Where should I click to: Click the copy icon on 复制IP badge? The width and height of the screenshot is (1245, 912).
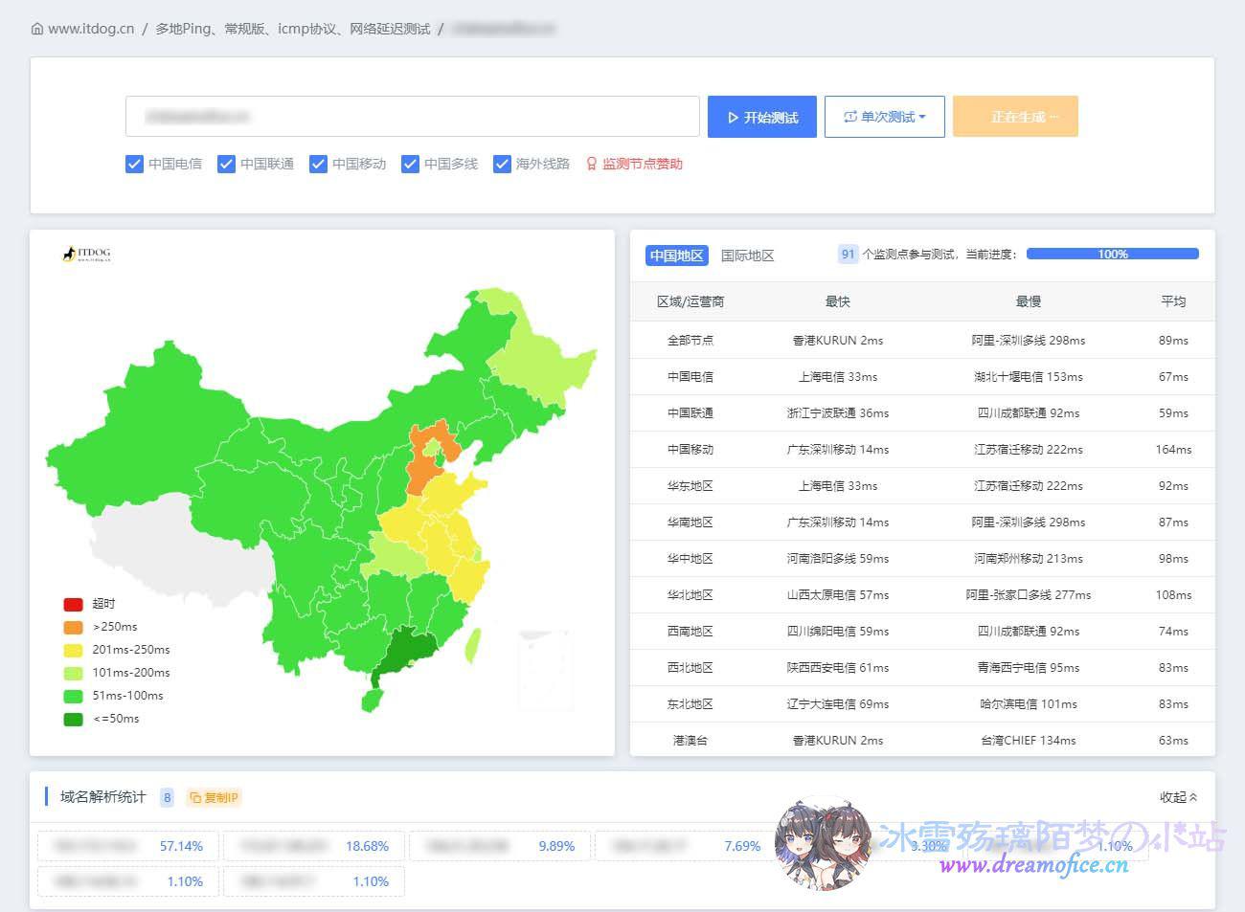pyautogui.click(x=196, y=796)
